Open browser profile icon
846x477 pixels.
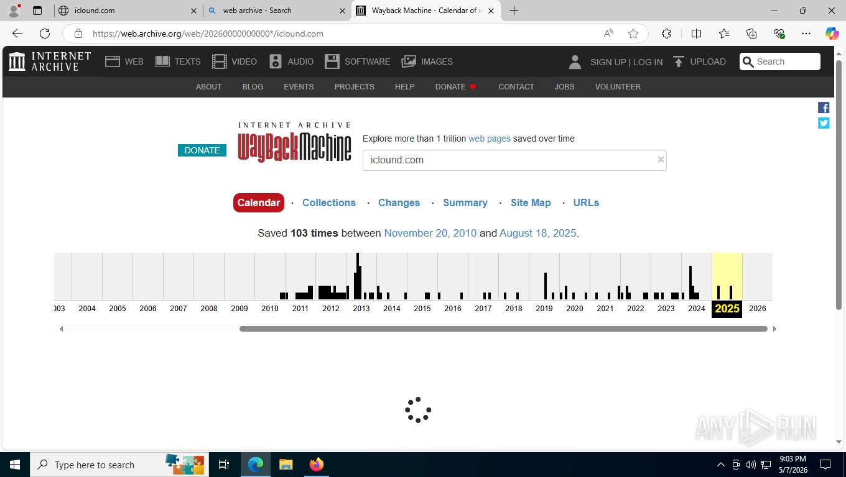pyautogui.click(x=14, y=10)
